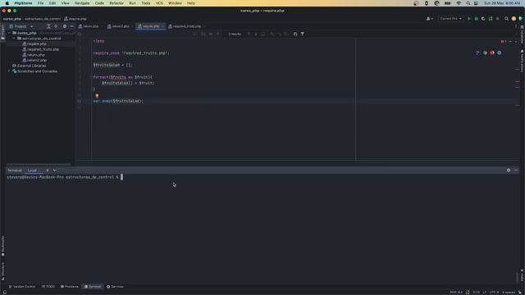Click the curso_php breadcrumb

12,19
